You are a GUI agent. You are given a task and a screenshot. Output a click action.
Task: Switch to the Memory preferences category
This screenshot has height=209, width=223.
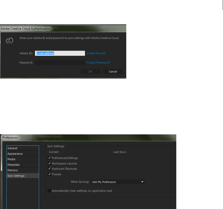23,170
